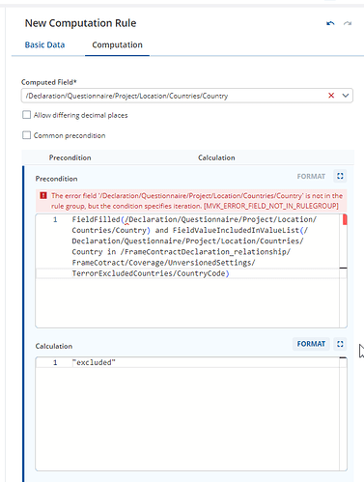Screen dimensions: 364x482
Task: Click line number 1 in Calculation editor
Action: coord(55,362)
